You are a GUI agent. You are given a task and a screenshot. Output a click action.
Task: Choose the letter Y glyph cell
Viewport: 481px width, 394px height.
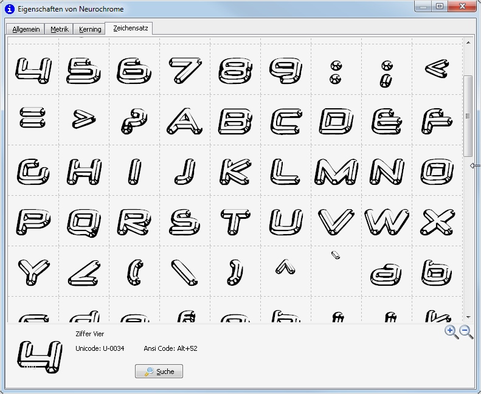pyautogui.click(x=33, y=272)
